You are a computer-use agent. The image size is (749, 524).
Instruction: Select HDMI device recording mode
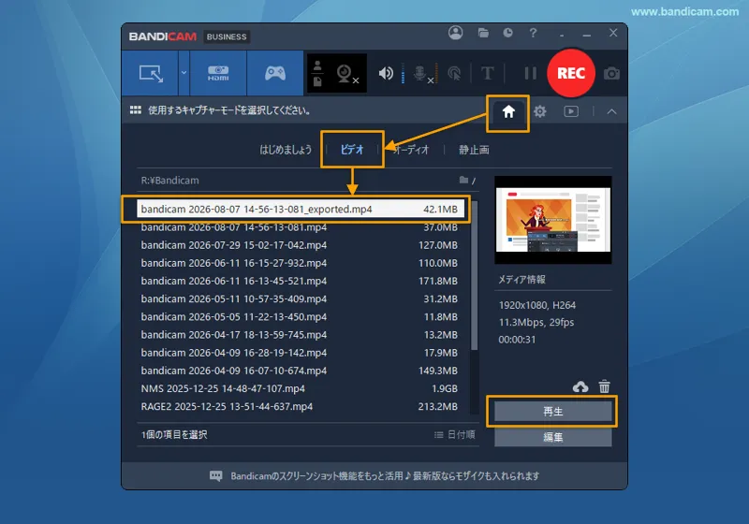point(218,74)
